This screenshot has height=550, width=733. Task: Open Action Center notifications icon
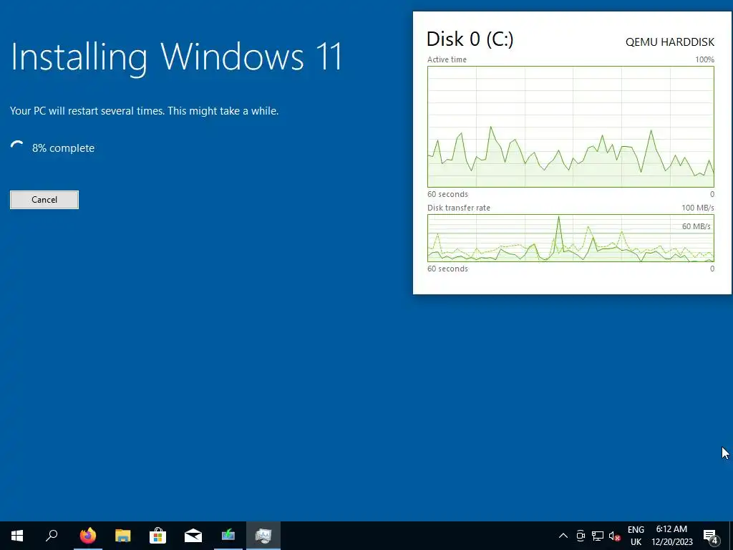(x=711, y=536)
